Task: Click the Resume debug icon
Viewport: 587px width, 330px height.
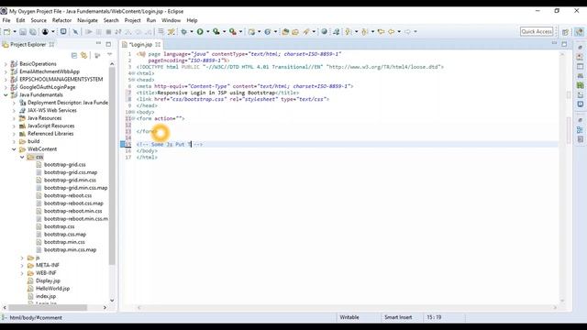Action: click(x=89, y=32)
